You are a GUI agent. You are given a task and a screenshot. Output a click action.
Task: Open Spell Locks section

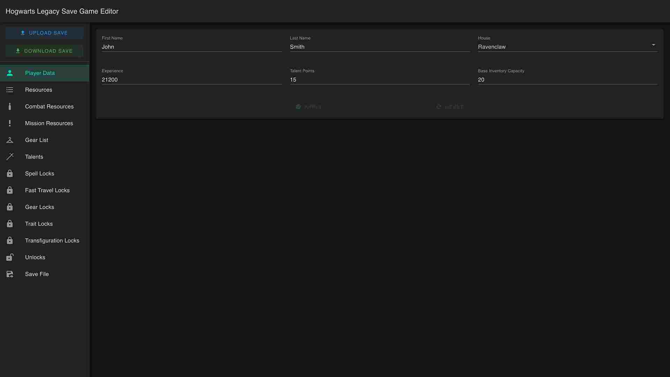pos(45,173)
